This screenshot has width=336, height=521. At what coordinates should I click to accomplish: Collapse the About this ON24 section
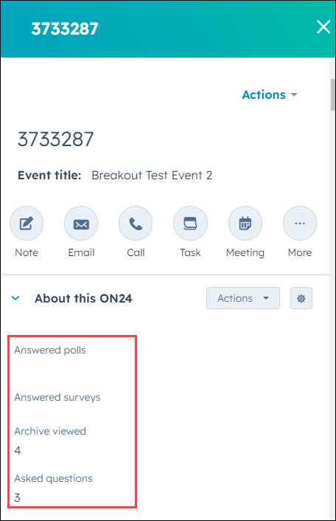tap(15, 298)
